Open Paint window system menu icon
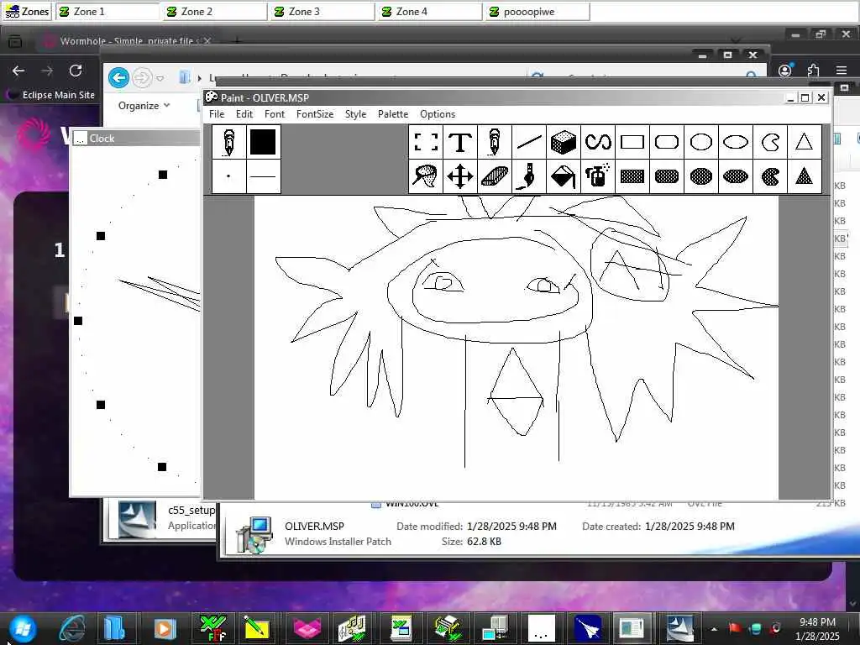This screenshot has height=645, width=860. pos(211,97)
